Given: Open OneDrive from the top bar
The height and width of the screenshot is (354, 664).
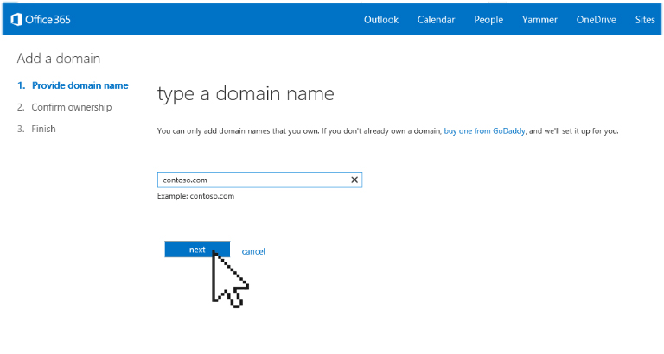Looking at the screenshot, I should (x=597, y=20).
